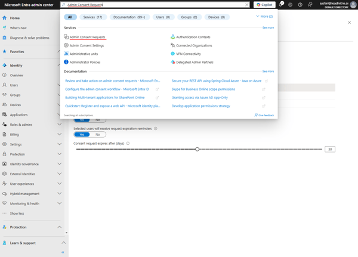The width and height of the screenshot is (358, 257).
Task: Click the Admin Consent Requests search field
Action: [x=154, y=5]
